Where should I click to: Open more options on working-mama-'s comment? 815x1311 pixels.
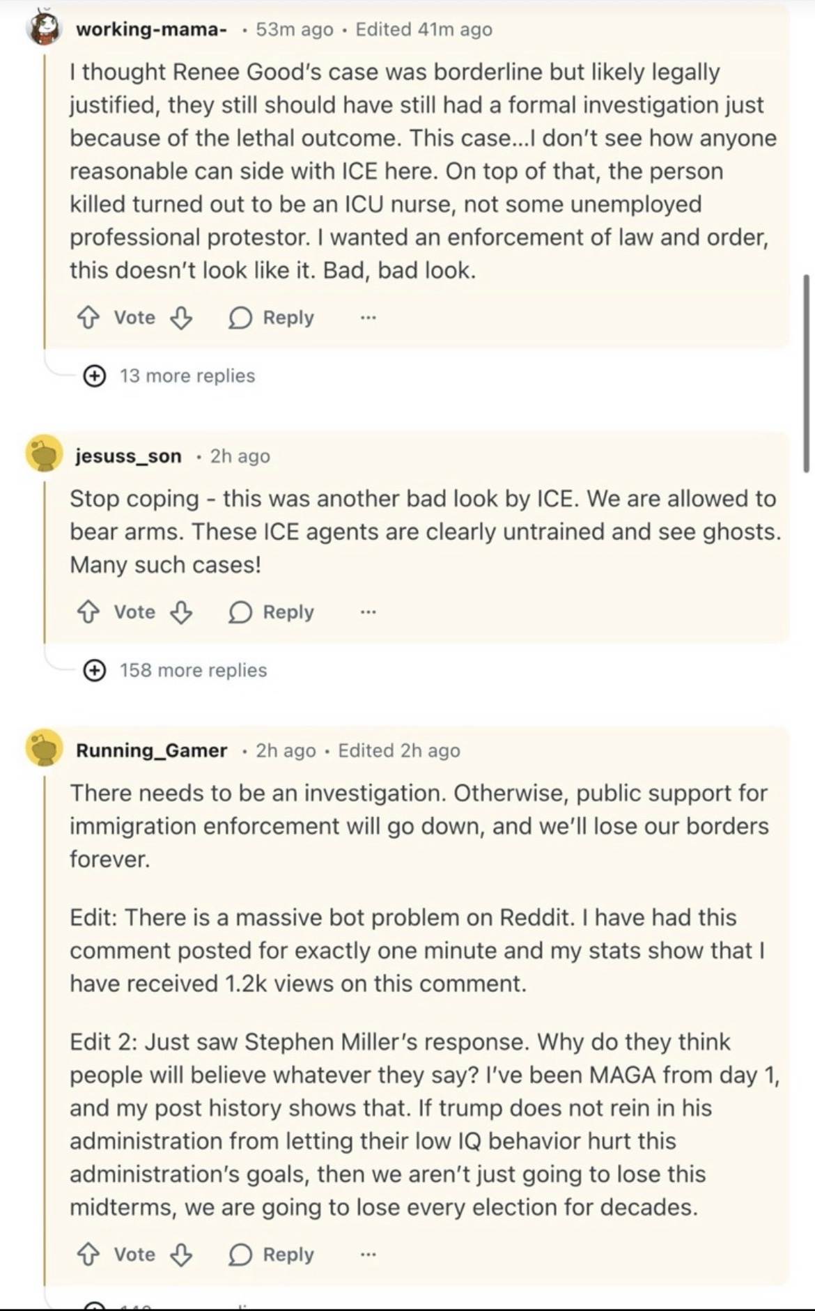368,318
